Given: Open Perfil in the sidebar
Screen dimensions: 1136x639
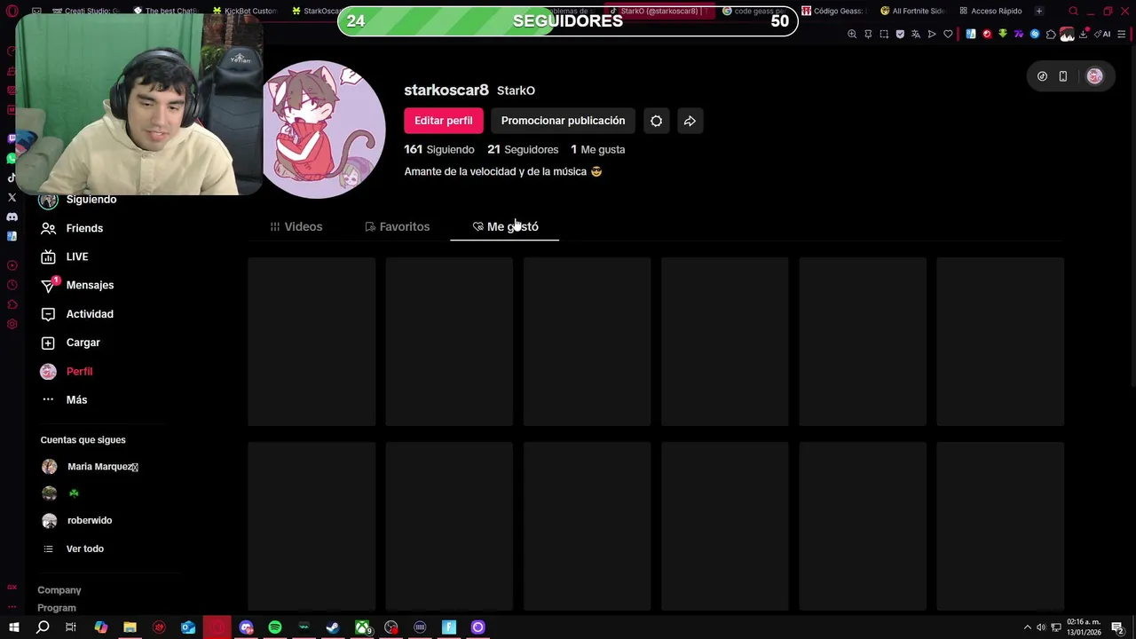Looking at the screenshot, I should (67, 371).
